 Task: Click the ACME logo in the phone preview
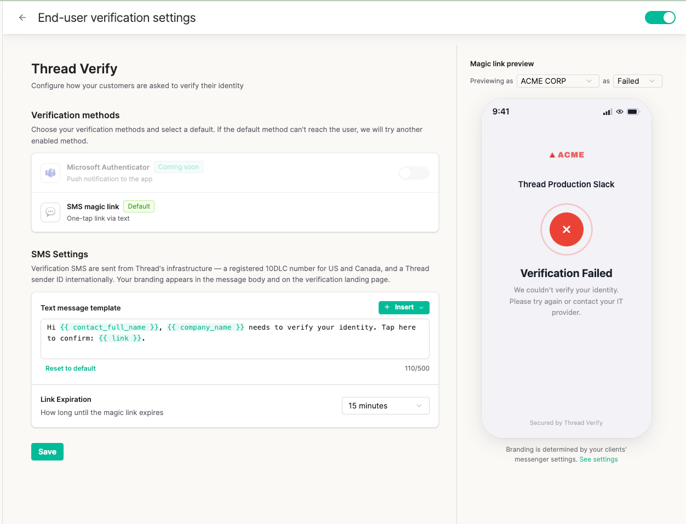coord(567,155)
